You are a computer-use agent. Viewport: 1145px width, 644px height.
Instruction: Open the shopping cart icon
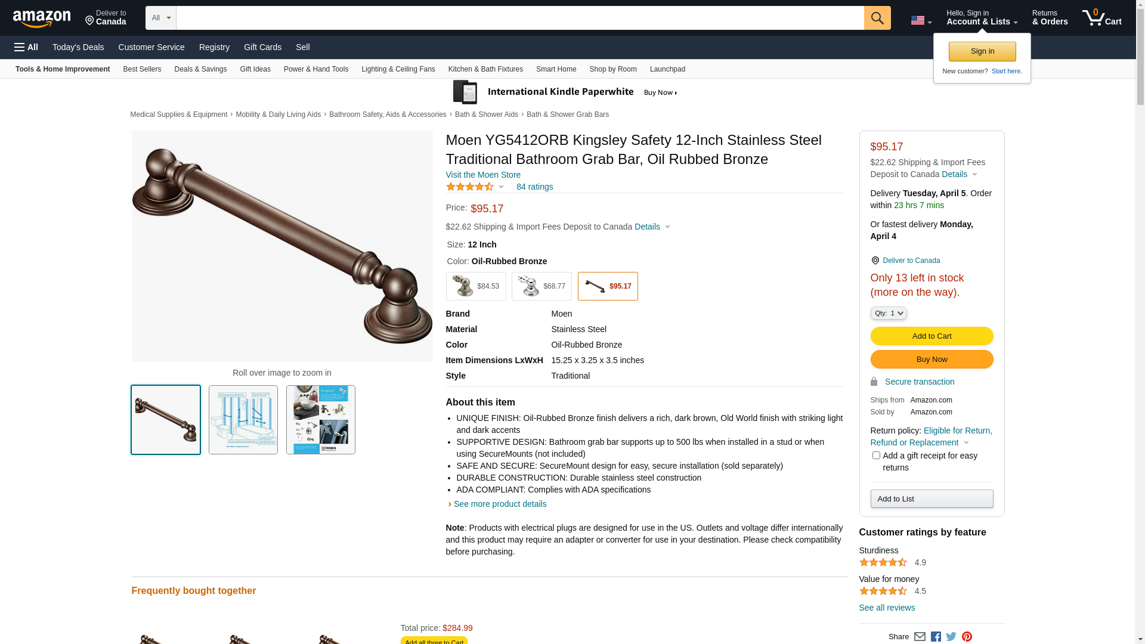(x=1101, y=18)
